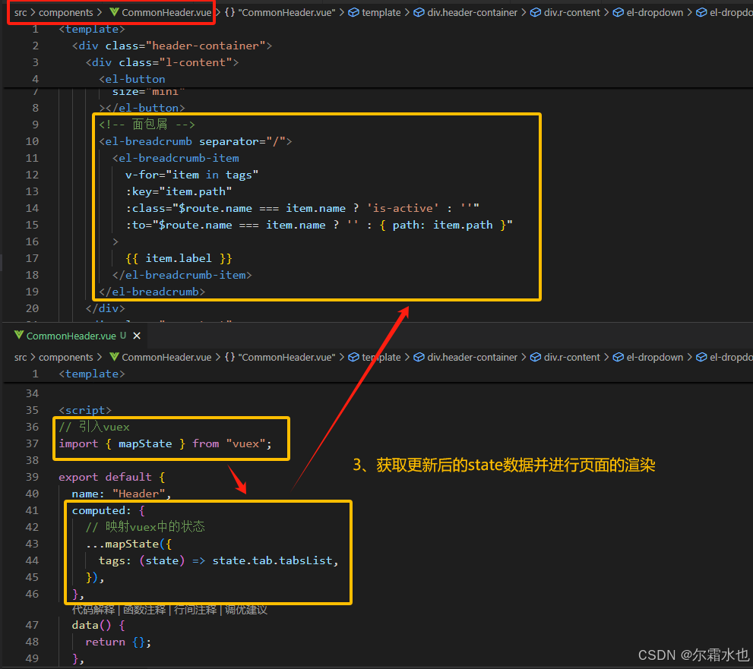753x669 pixels.
Task: Click the '...mapState({' call on line 43
Action: 128,544
